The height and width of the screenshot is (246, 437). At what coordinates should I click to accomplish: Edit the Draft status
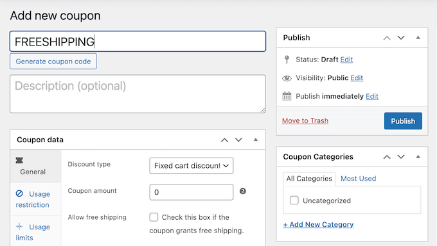[x=346, y=60]
